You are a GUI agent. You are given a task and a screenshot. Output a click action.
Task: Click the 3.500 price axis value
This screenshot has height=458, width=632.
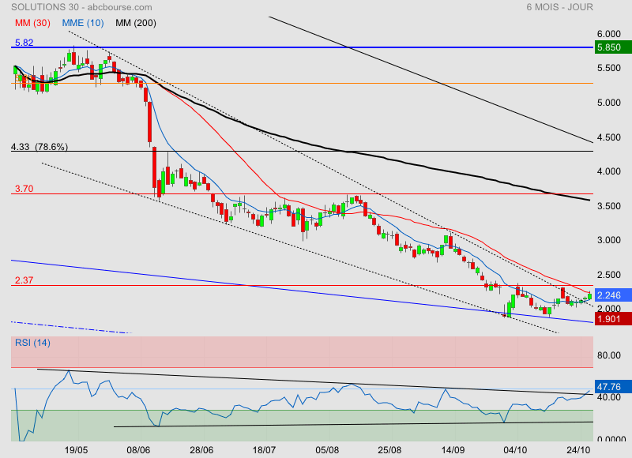(x=608, y=206)
